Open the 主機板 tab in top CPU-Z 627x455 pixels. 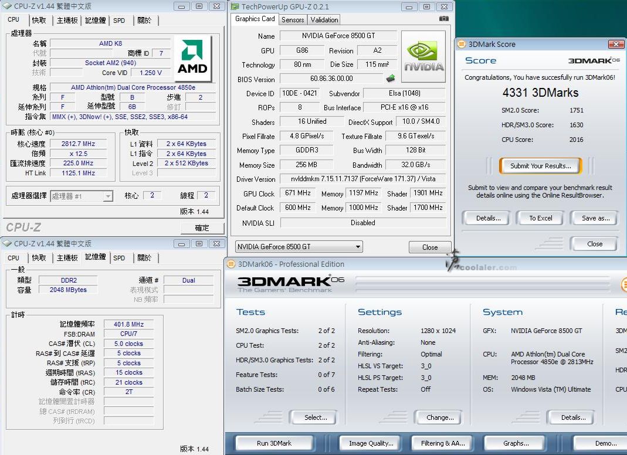click(x=67, y=21)
